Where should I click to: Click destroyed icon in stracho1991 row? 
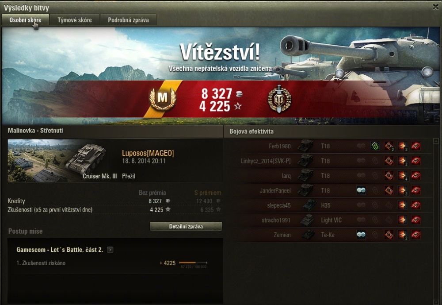click(416, 220)
